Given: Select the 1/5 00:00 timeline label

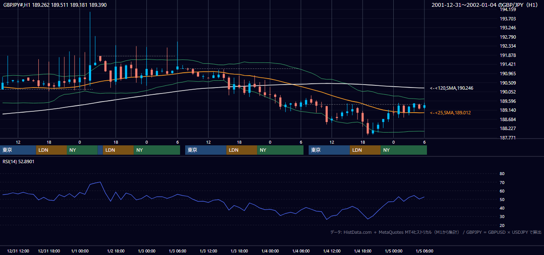Looking at the screenshot, I should (x=393, y=251).
